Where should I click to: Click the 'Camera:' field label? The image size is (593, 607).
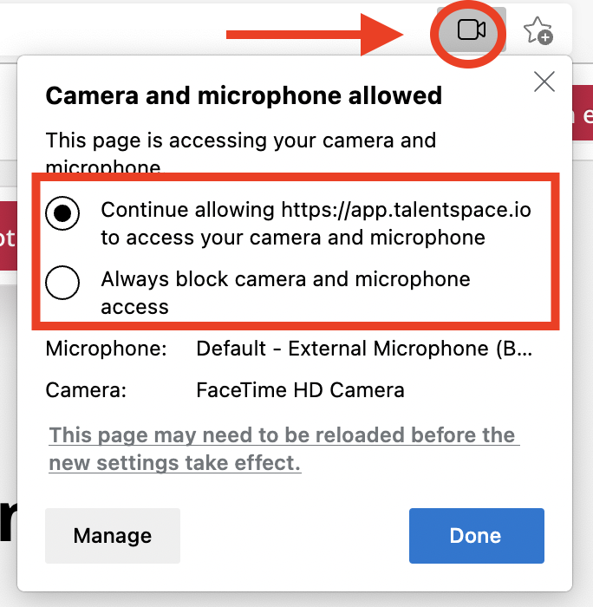[x=86, y=390]
